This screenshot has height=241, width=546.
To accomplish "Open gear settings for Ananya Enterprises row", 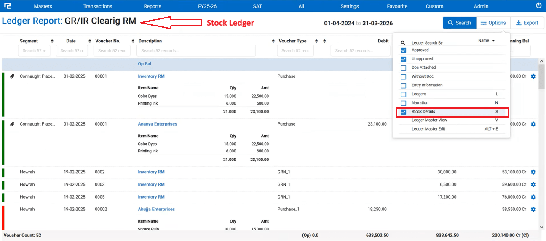I will 533,124.
